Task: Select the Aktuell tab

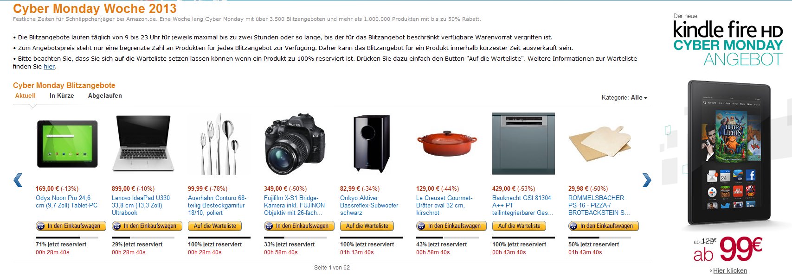Action: [26, 96]
